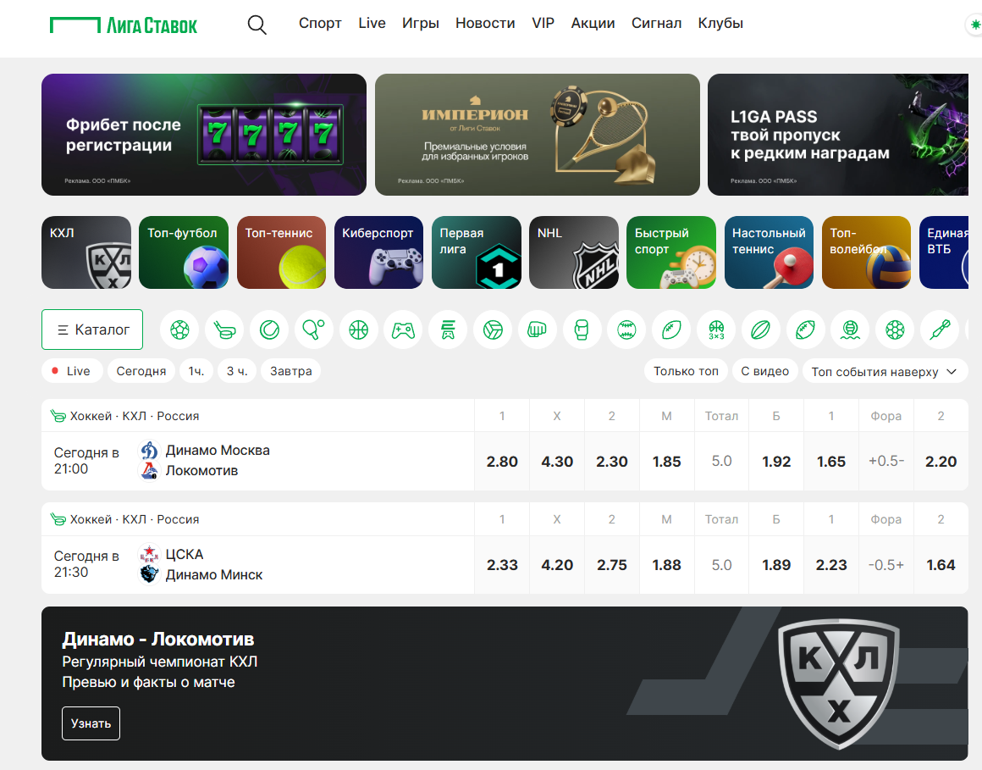Open the 'Киберспорт' category tile

[x=378, y=252]
